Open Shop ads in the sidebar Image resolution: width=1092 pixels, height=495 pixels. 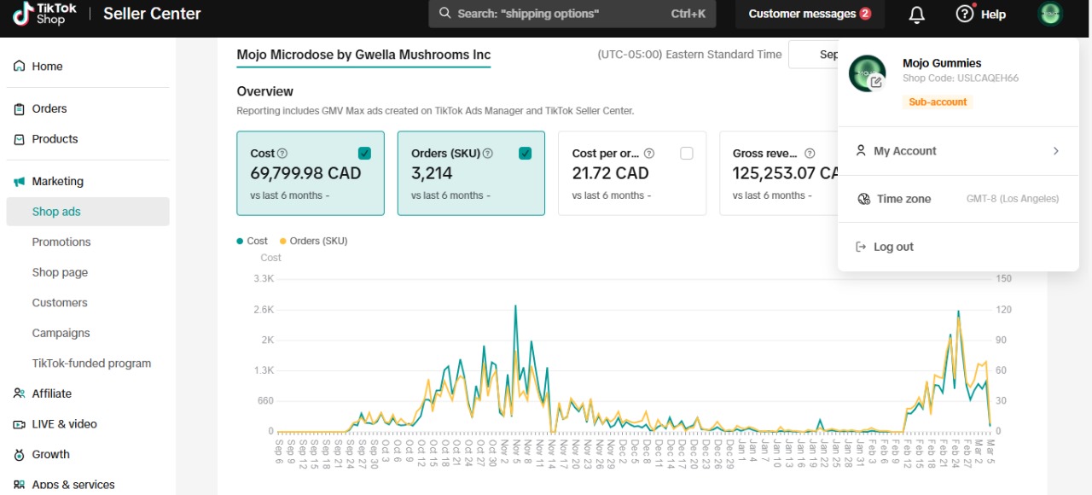tap(56, 212)
